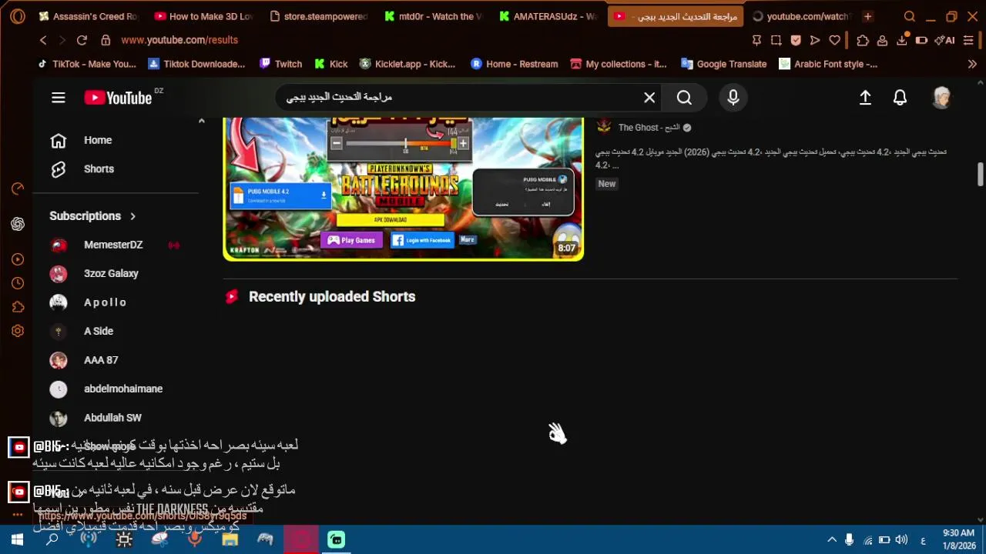Open history clock in browser sidebar
Viewport: 986px width, 554px height.
[18, 283]
